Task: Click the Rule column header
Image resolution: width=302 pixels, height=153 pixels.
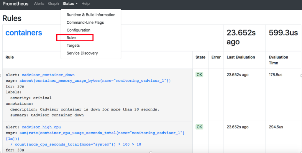Action: 10,57
